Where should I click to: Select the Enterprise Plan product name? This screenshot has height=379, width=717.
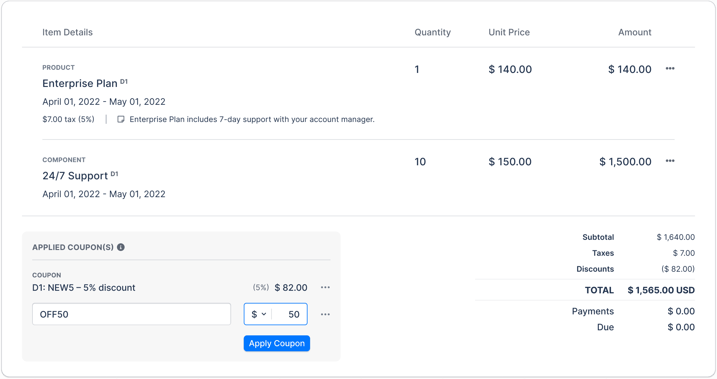click(80, 83)
